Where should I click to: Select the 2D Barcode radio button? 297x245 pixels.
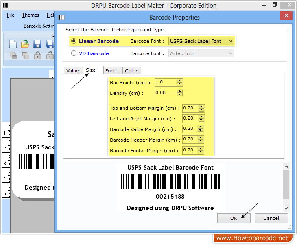click(x=74, y=53)
